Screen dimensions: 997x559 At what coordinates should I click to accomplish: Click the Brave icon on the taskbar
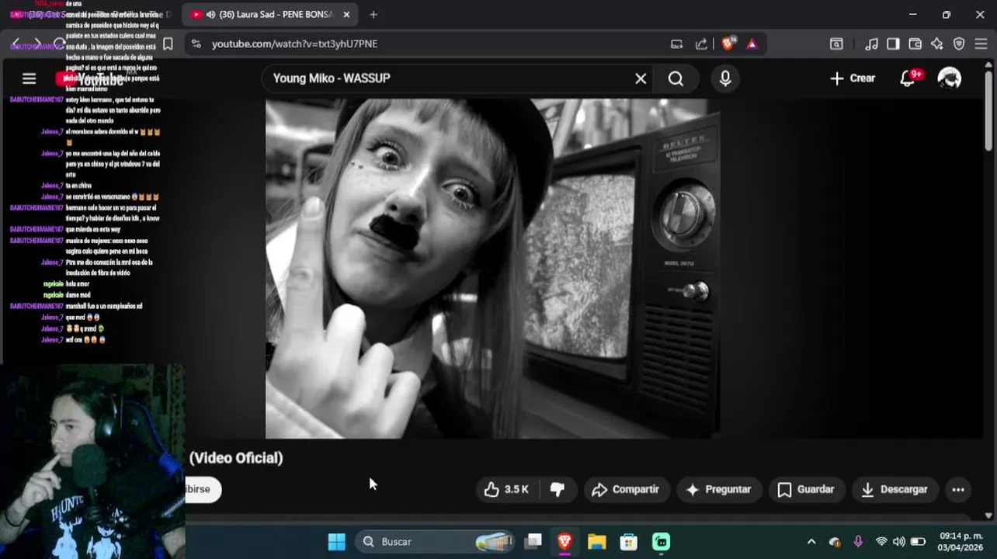click(565, 541)
